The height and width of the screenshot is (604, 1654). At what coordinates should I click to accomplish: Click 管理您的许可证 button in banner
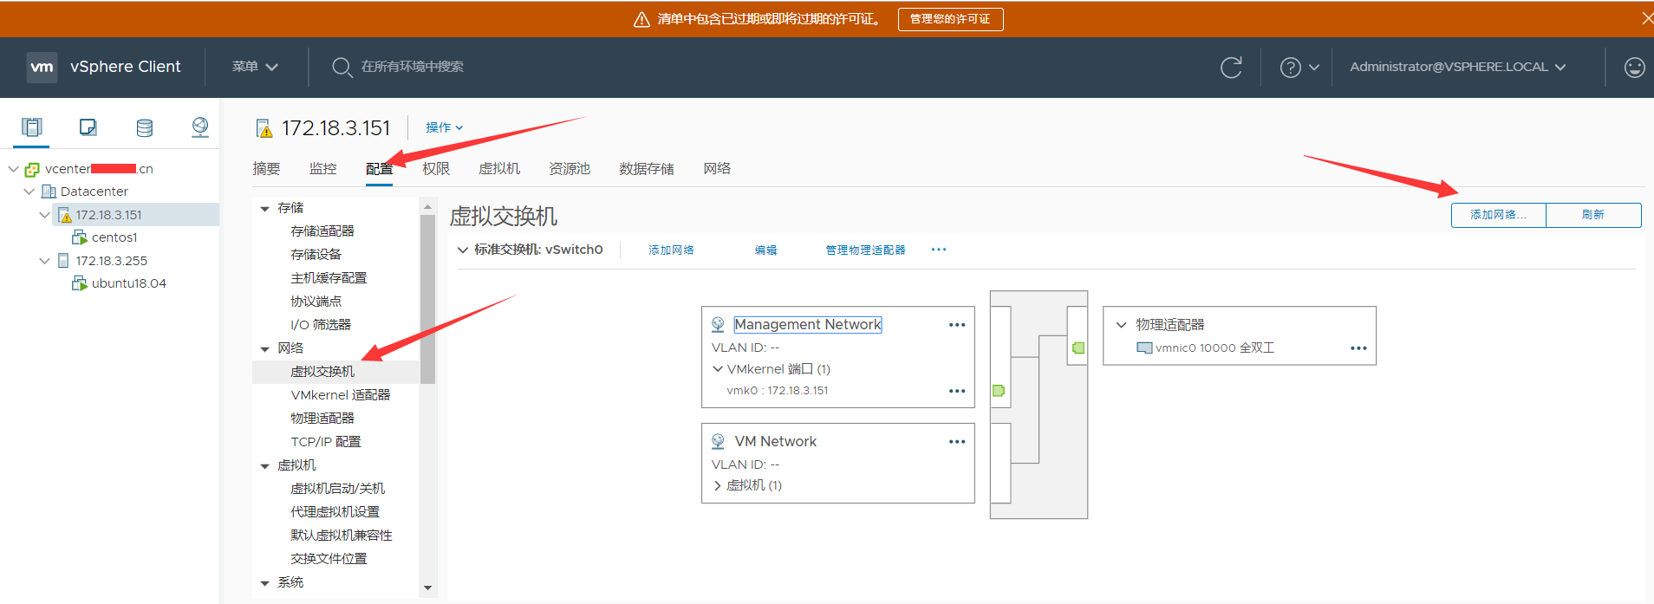click(950, 19)
